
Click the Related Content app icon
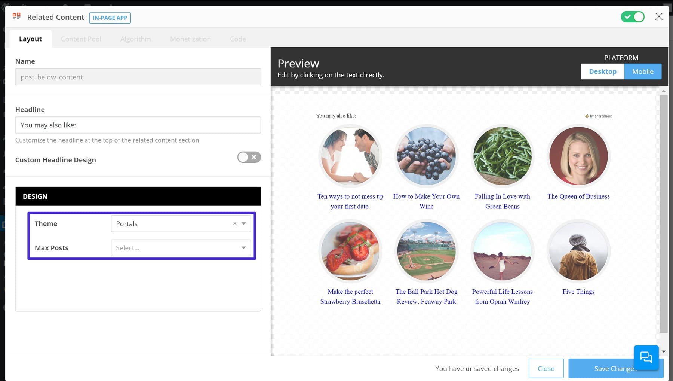(16, 16)
